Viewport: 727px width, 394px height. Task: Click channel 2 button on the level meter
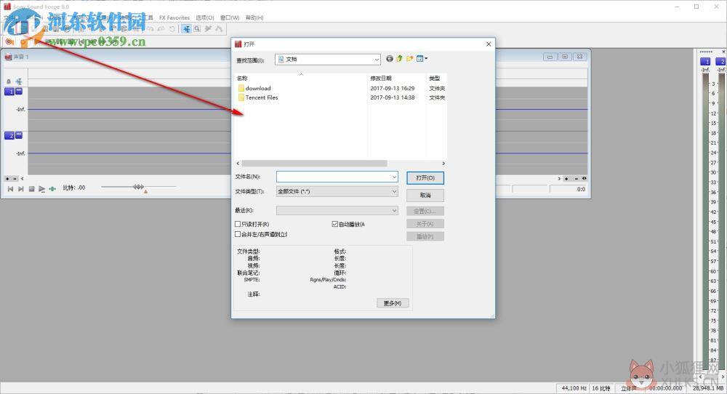[721, 61]
